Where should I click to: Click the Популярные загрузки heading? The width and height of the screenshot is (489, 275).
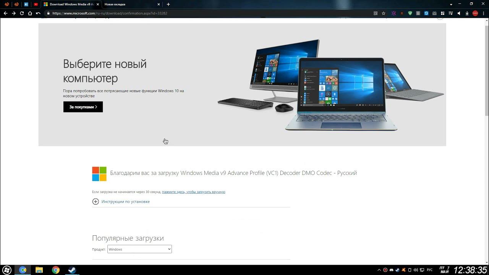(128, 238)
